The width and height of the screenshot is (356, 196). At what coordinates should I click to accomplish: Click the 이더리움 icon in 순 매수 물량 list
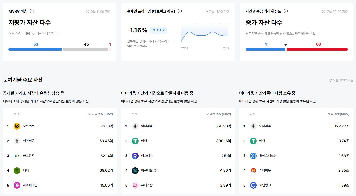[x=135, y=126]
